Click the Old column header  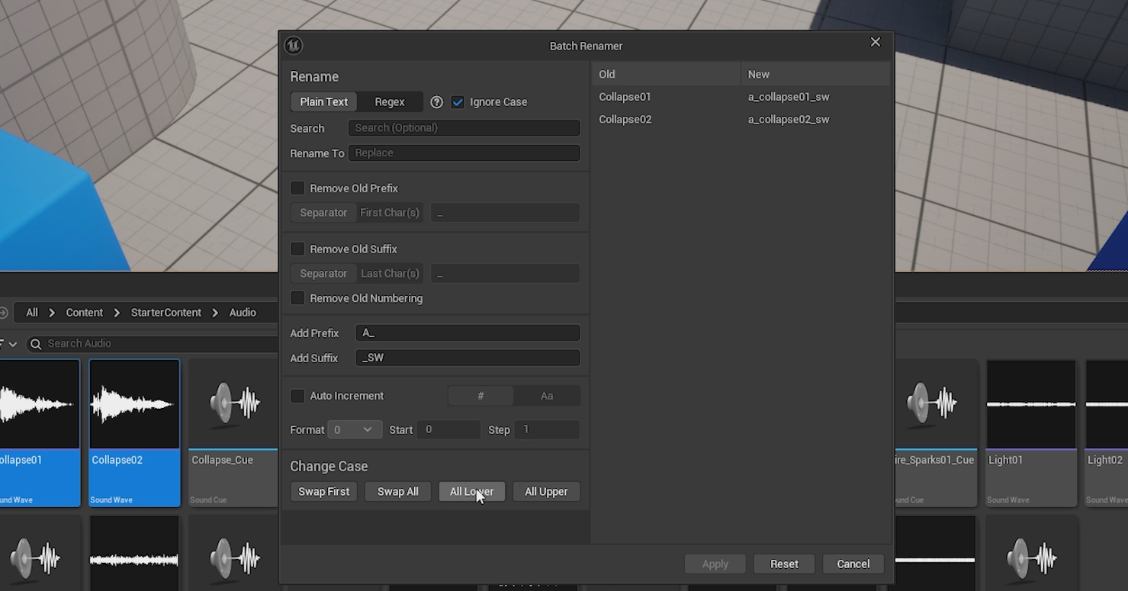pyautogui.click(x=666, y=74)
